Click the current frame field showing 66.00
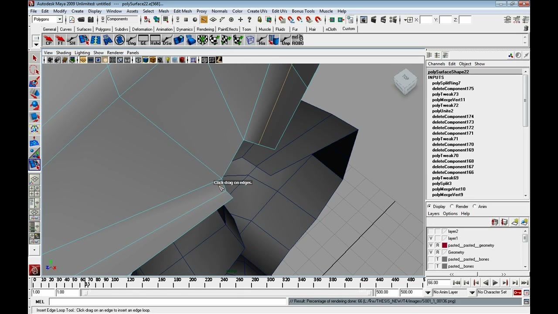 point(439,283)
